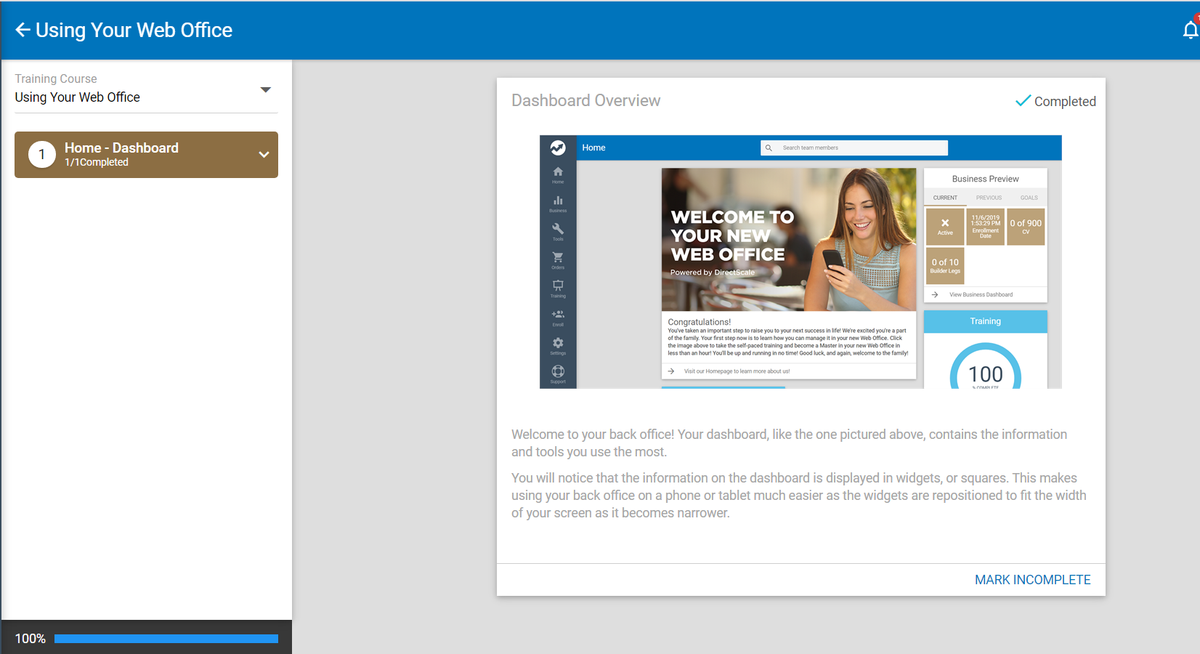Open the Orders shopping cart icon
Image resolution: width=1200 pixels, height=654 pixels.
pyautogui.click(x=558, y=259)
